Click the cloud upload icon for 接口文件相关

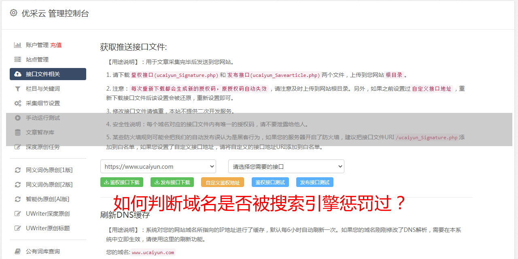point(18,74)
